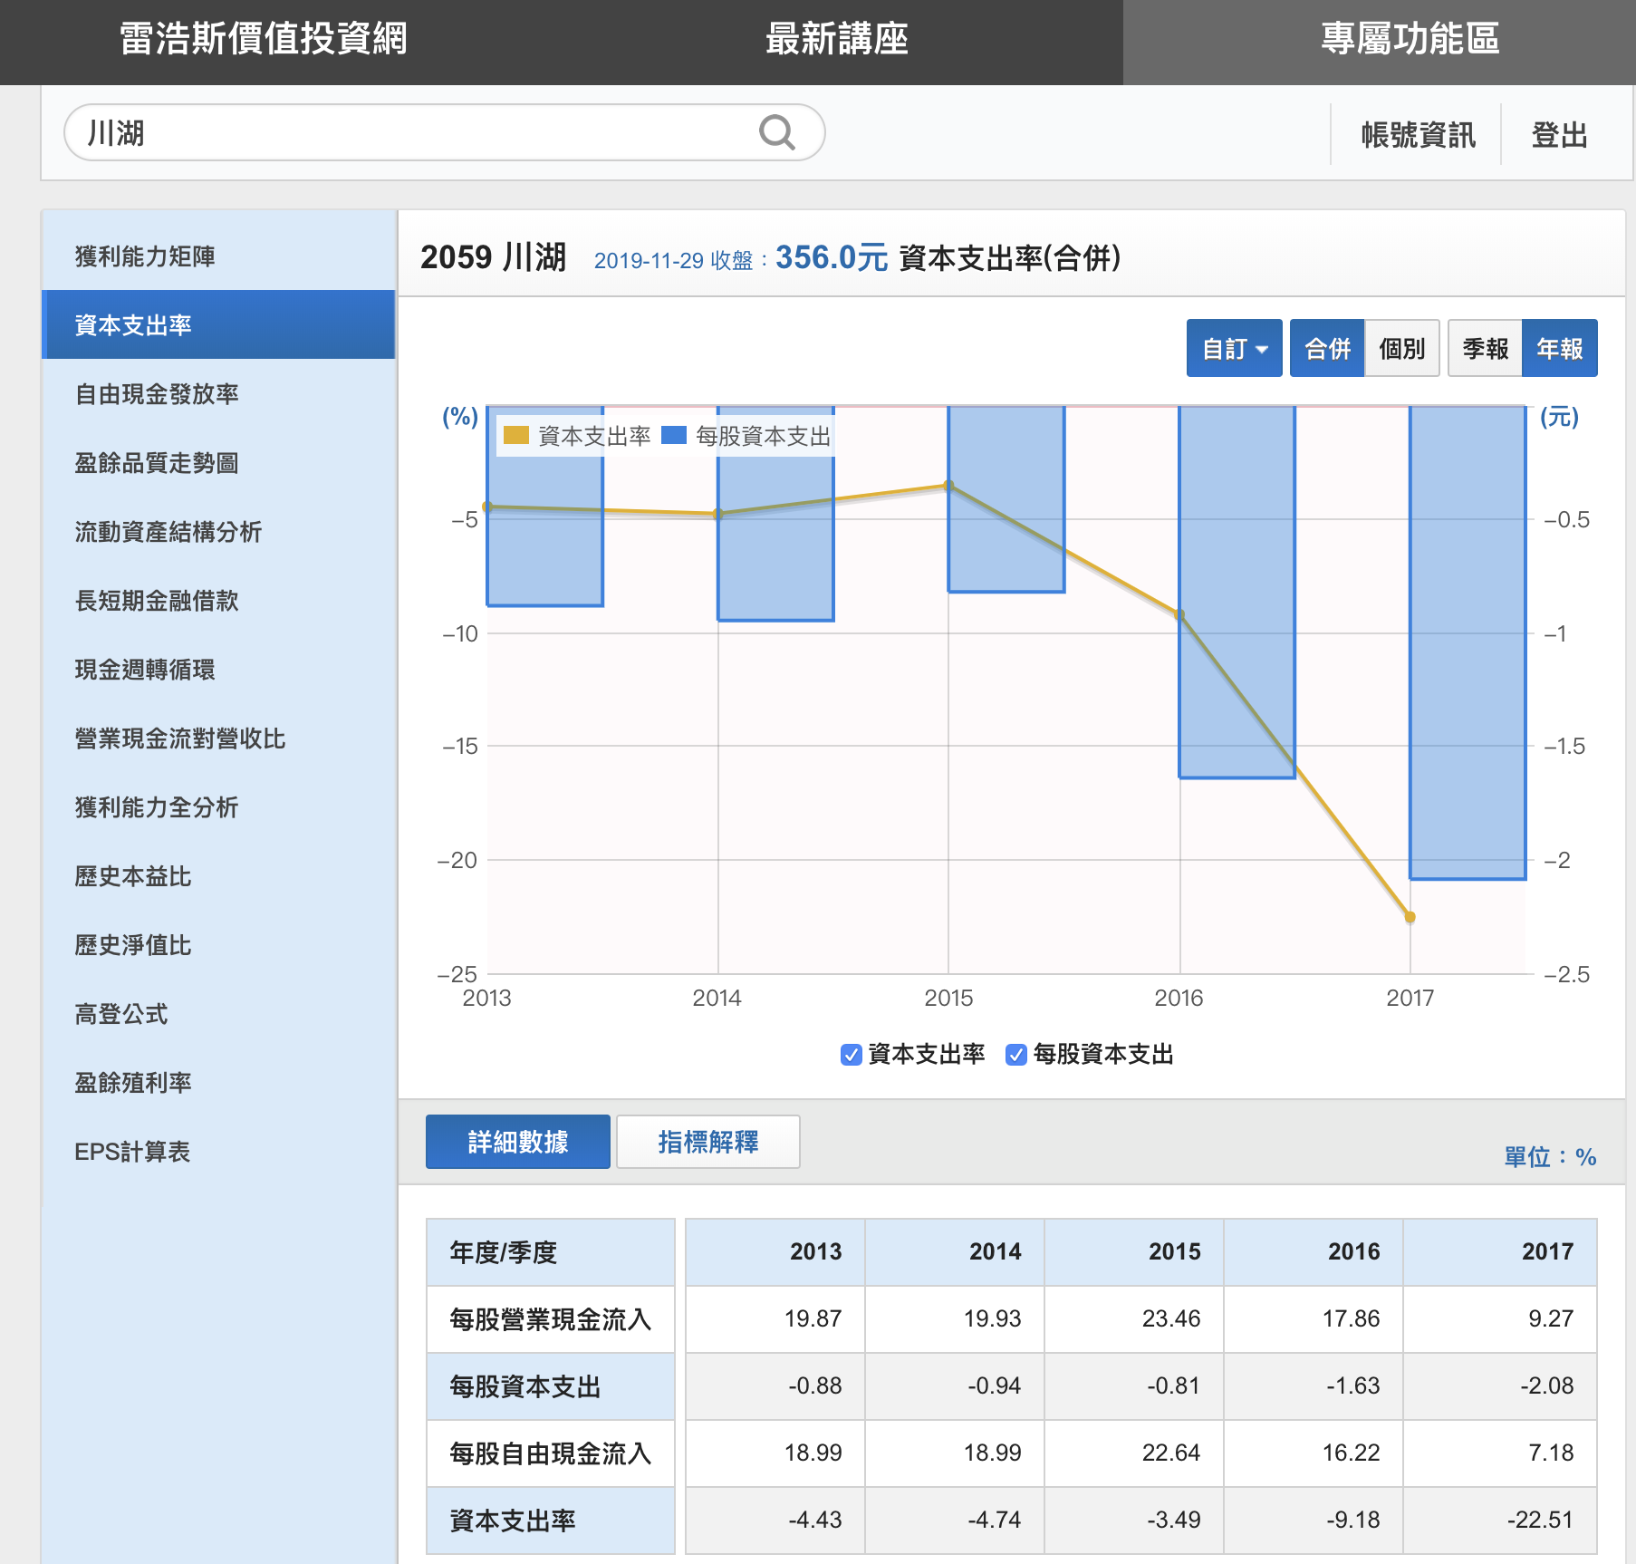
Task: Click the blue 每股資本支出 legend swatch
Action: [674, 436]
